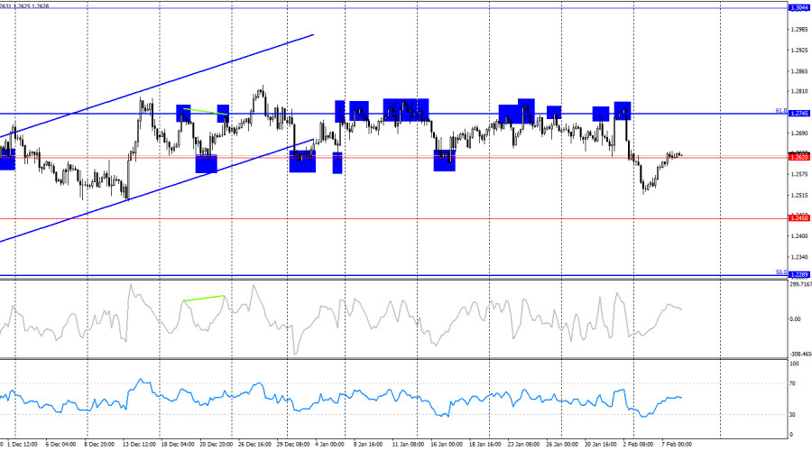Click the 26 Dec 16:00 time label
812x451 pixels.
pos(254,445)
